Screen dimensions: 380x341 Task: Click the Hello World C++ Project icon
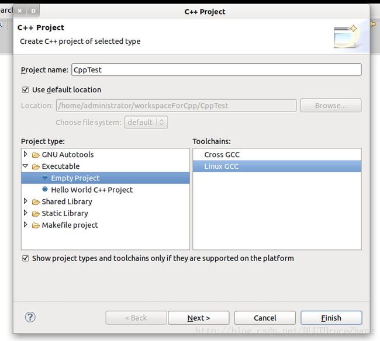tap(45, 189)
